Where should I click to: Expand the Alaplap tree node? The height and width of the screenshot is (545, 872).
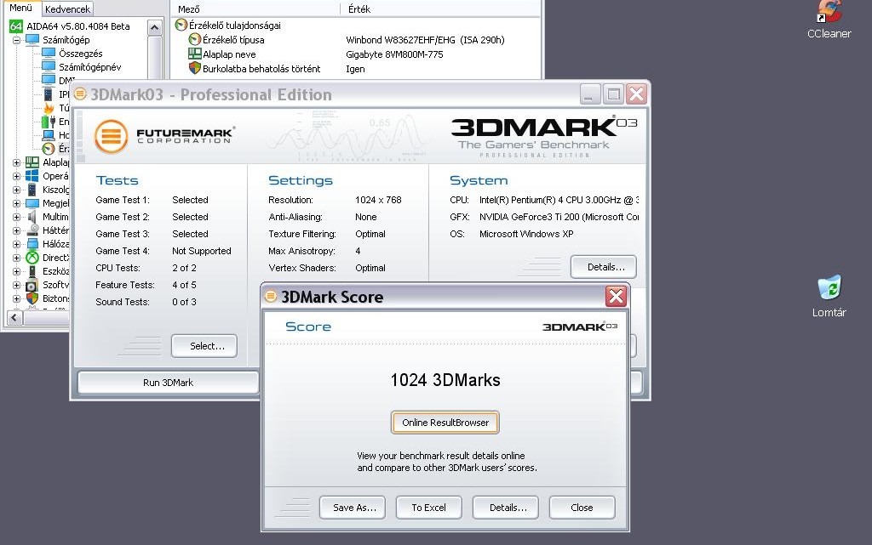pos(16,162)
